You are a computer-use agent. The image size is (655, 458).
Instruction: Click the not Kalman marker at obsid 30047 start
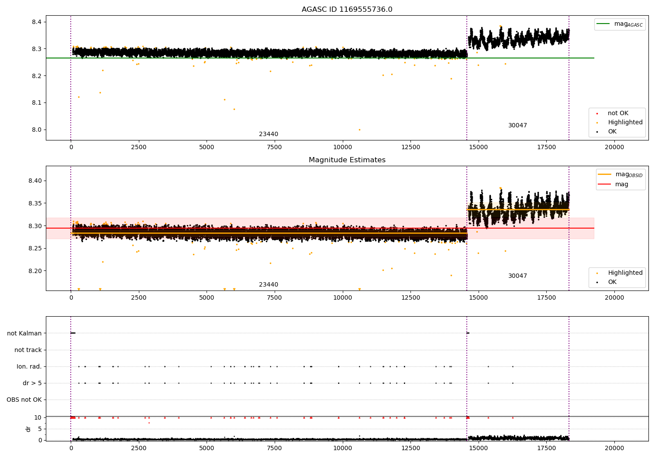(x=468, y=333)
